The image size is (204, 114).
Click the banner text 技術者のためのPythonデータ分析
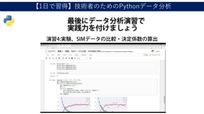[x=123, y=6]
